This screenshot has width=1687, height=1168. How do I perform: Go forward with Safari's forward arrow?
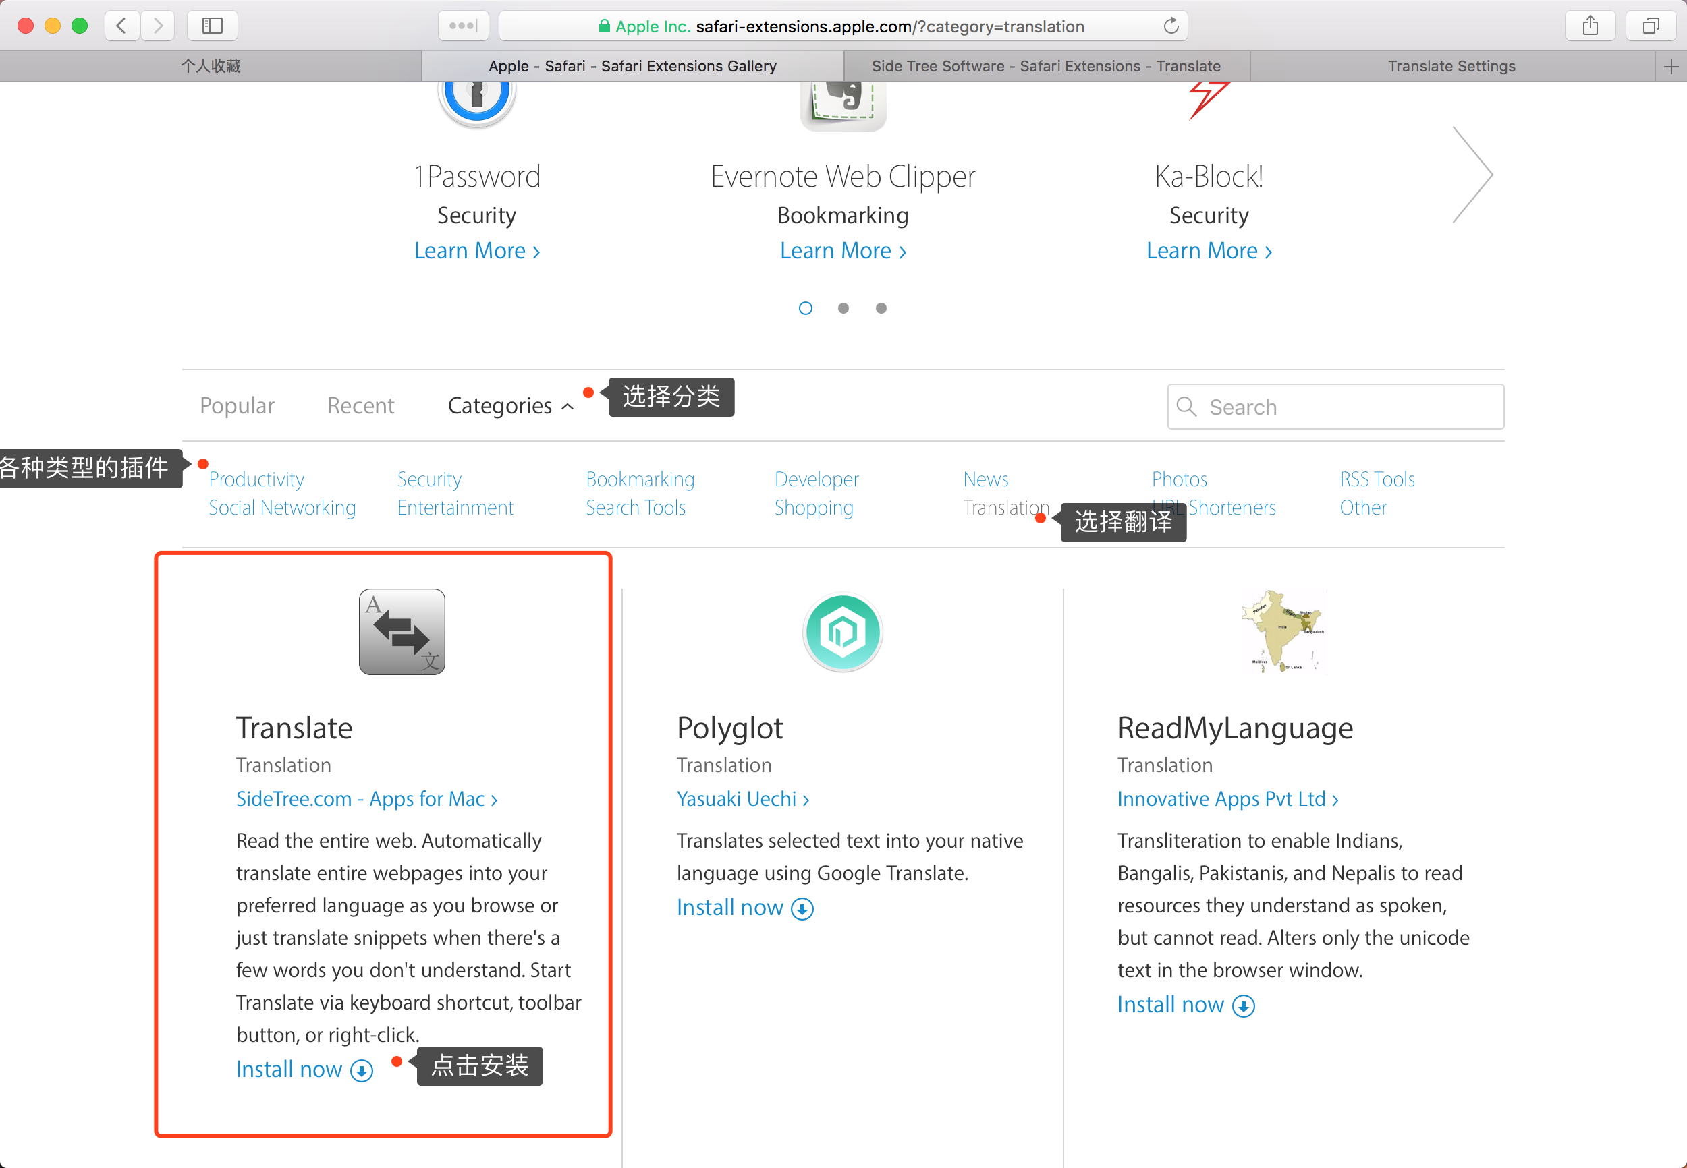(x=157, y=26)
